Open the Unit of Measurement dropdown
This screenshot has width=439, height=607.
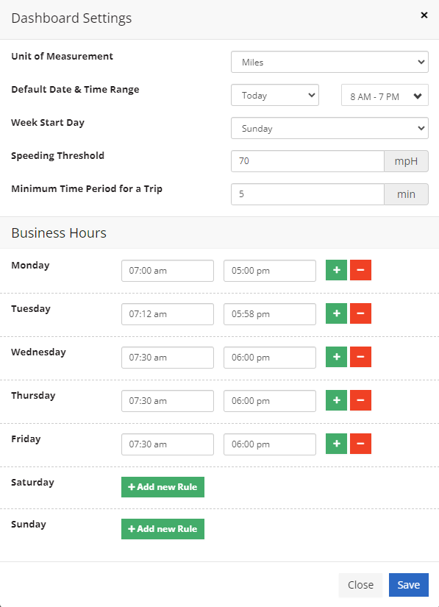[x=329, y=62]
